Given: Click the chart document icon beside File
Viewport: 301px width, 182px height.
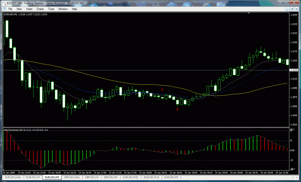Looking at the screenshot, I should pos(4,9).
